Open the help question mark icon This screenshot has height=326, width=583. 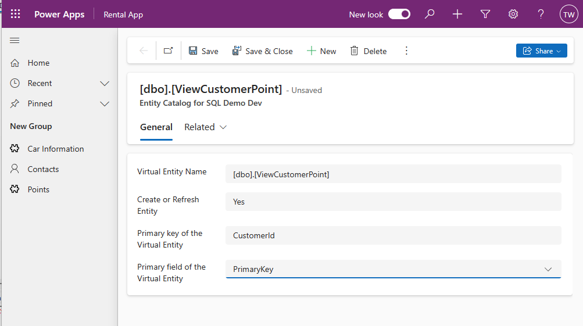point(541,14)
